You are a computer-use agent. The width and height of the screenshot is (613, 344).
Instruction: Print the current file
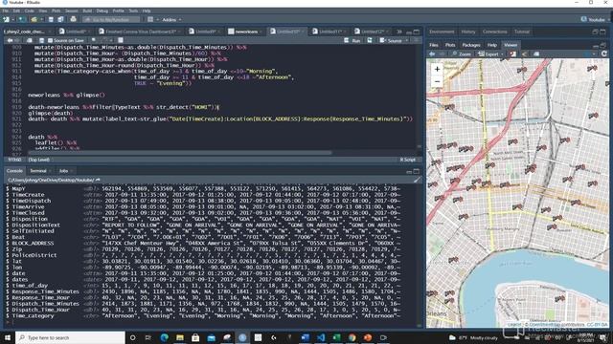pos(73,19)
